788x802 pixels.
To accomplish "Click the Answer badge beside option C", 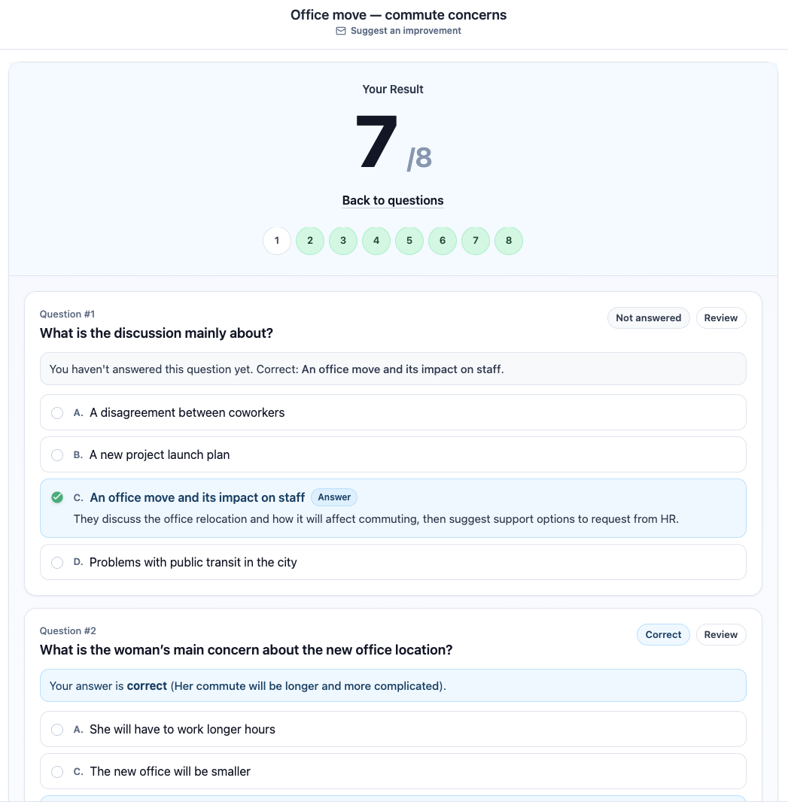I will 334,497.
